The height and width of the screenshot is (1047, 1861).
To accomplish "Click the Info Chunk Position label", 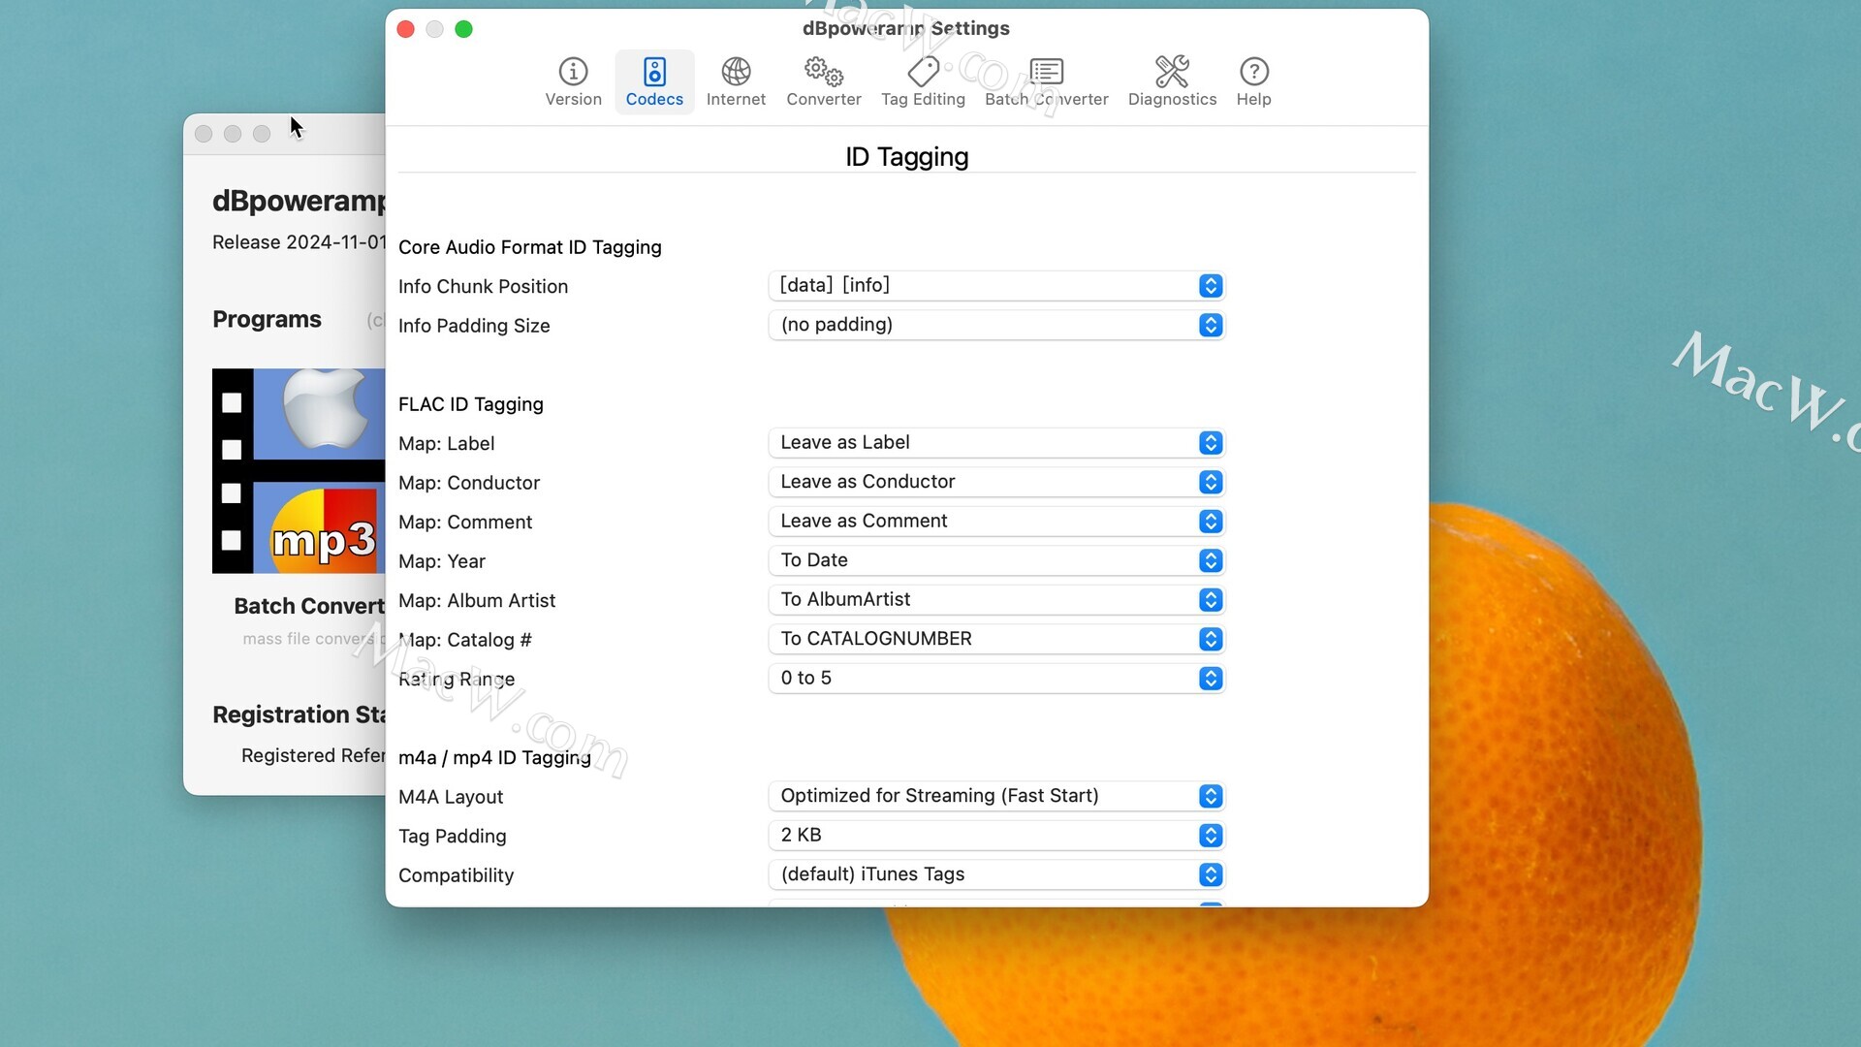I will 483,287.
